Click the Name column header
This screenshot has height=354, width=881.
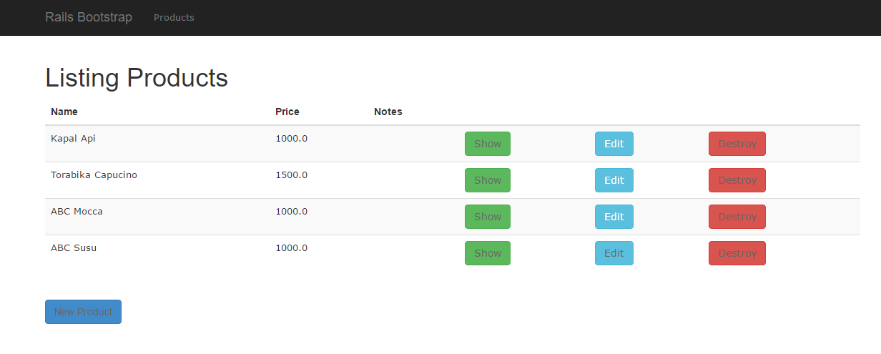pyautogui.click(x=64, y=112)
